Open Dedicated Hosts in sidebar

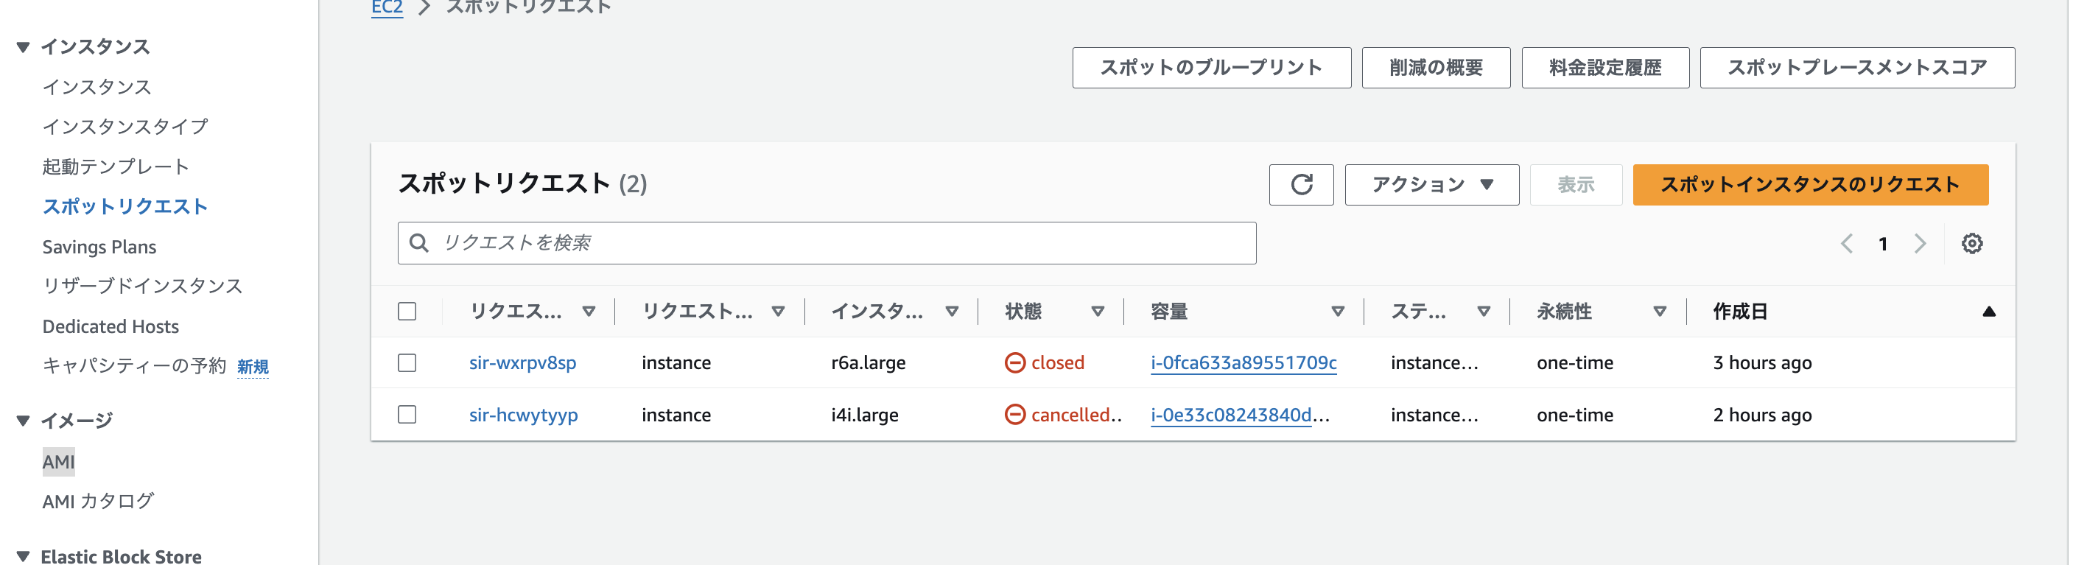point(111,327)
